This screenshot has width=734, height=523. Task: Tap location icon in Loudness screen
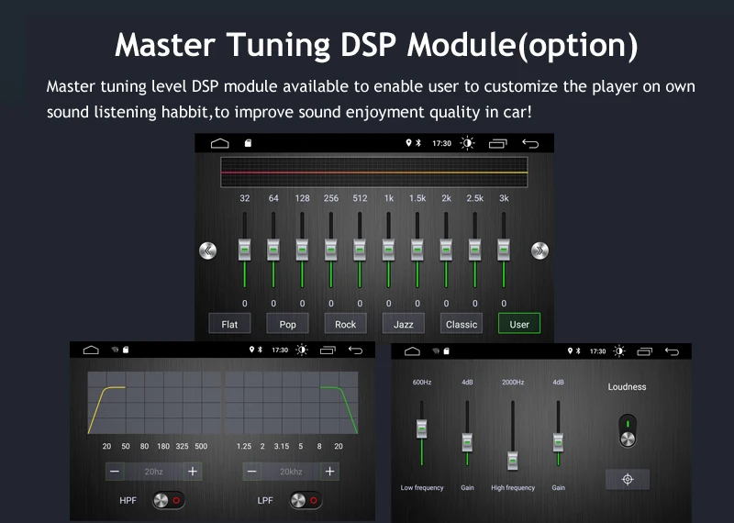570,351
